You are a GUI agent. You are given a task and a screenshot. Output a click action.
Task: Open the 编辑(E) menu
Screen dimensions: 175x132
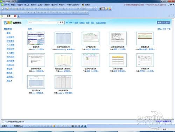(x=13, y=5)
